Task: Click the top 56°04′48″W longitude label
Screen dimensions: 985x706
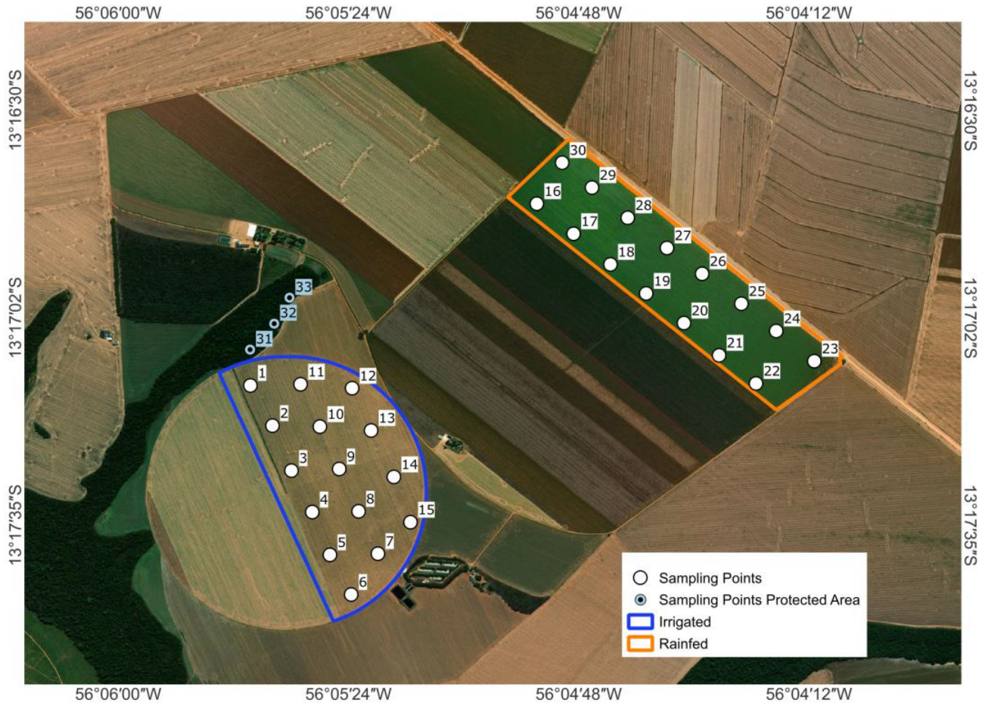Action: tap(579, 12)
